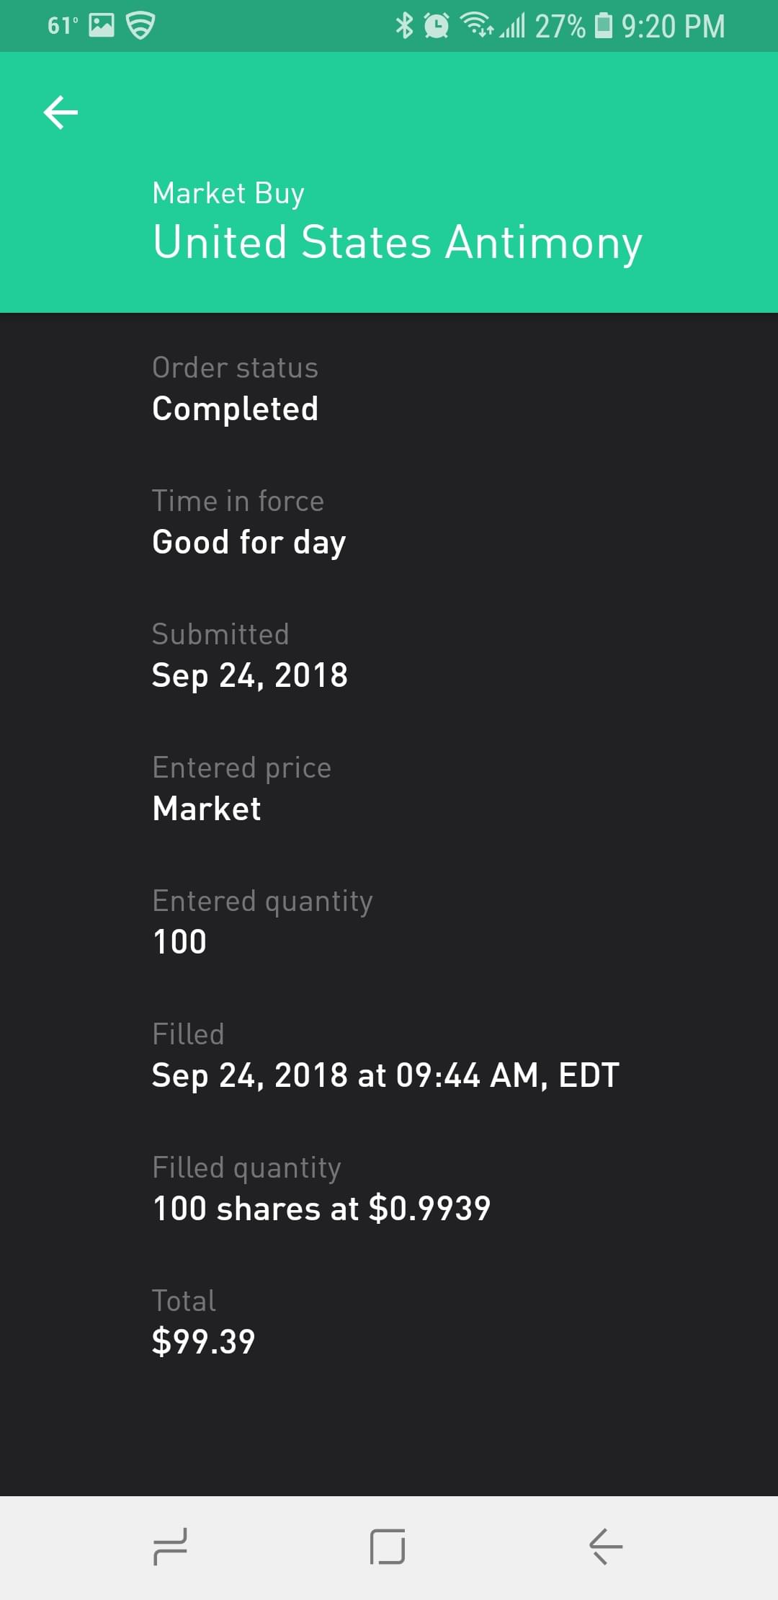Tap the Completed order status value

coord(235,409)
